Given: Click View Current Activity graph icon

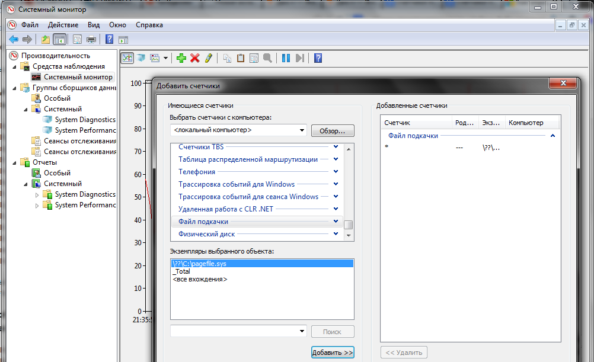Looking at the screenshot, I should coord(127,58).
